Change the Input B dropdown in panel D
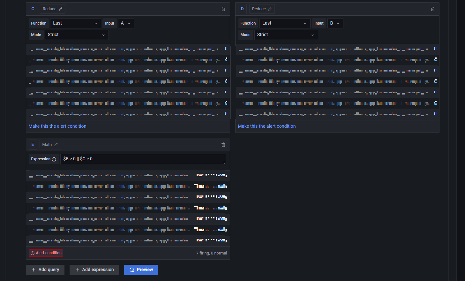This screenshot has height=281, width=465. (335, 23)
